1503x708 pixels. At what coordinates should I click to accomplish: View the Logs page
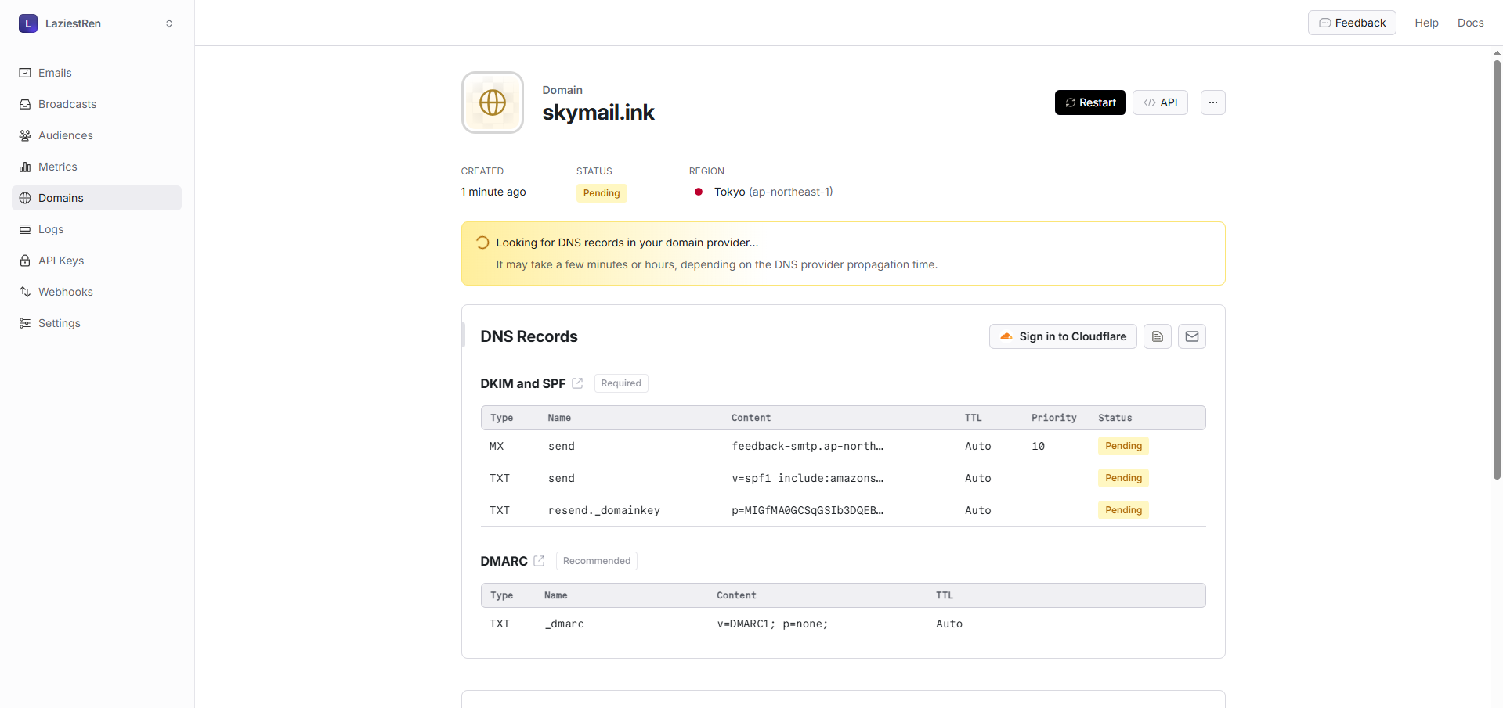(51, 229)
